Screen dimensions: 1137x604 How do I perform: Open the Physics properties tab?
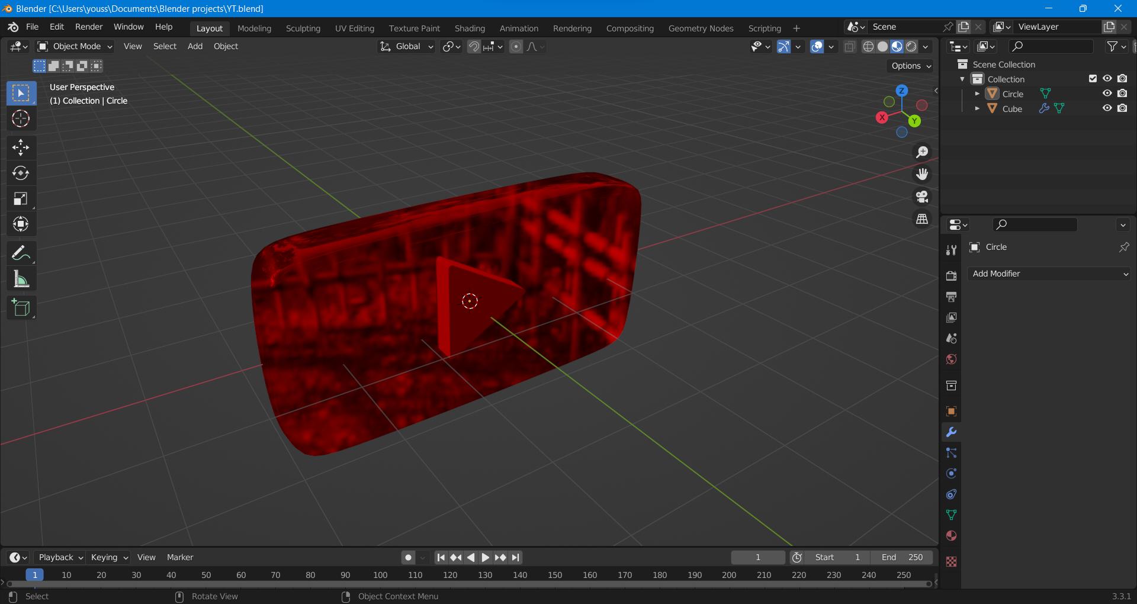click(x=951, y=474)
